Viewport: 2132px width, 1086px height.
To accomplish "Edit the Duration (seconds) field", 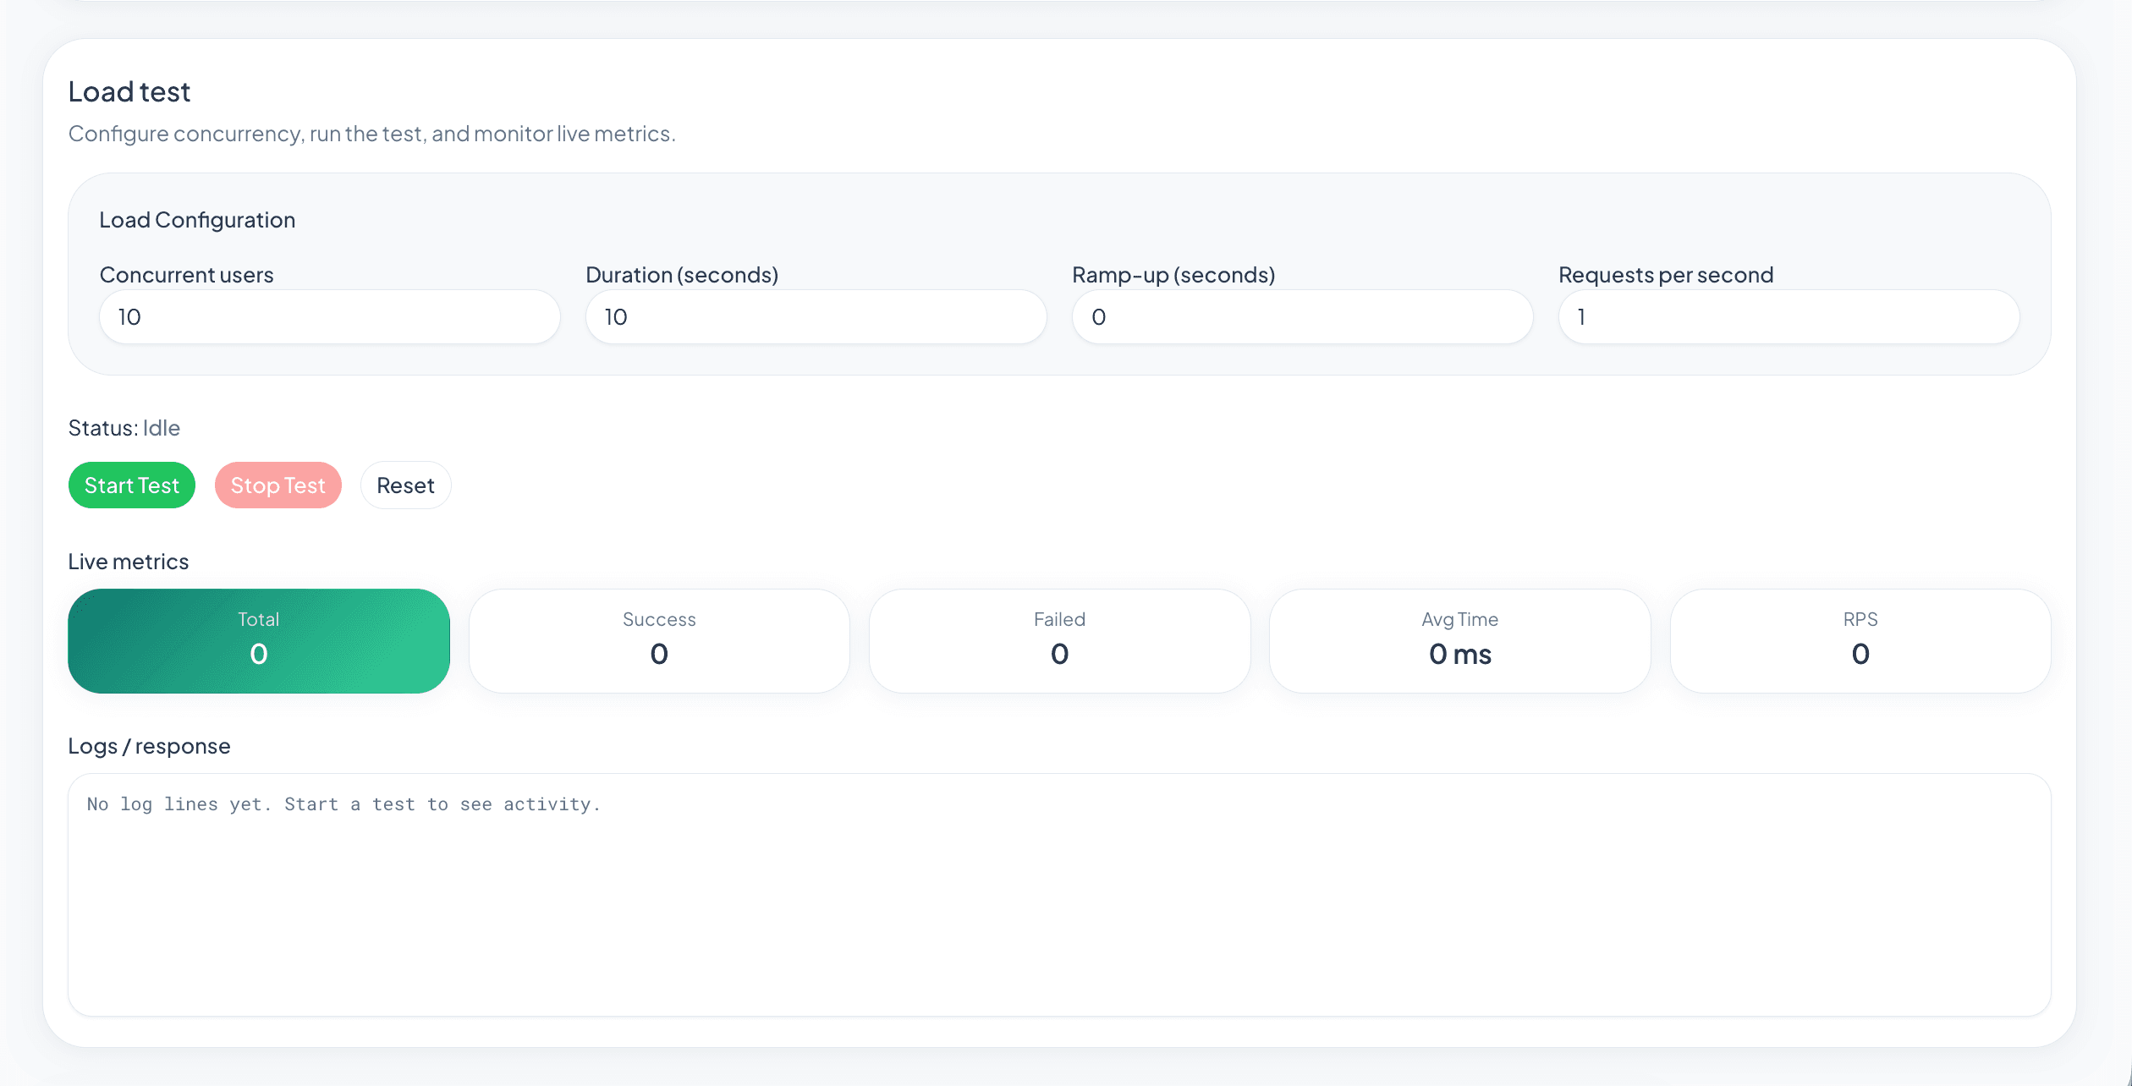I will coord(816,317).
